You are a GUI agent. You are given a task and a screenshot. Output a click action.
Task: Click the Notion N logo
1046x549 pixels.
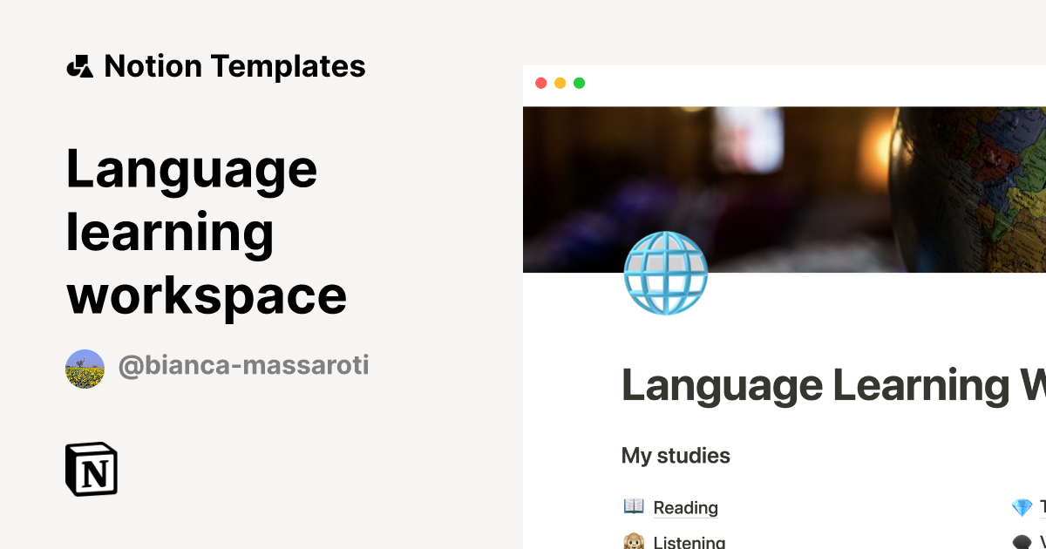click(93, 470)
